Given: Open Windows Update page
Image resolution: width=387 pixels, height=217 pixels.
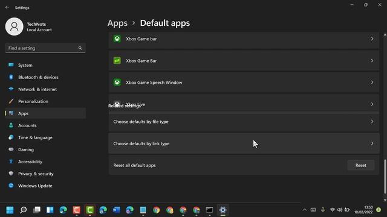Looking at the screenshot, I should point(45,186).
